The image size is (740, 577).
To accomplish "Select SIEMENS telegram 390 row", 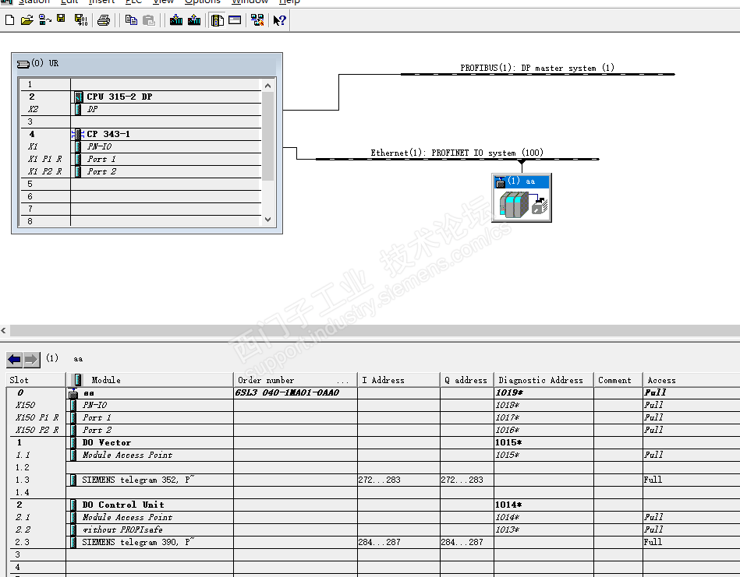I will tap(373, 542).
